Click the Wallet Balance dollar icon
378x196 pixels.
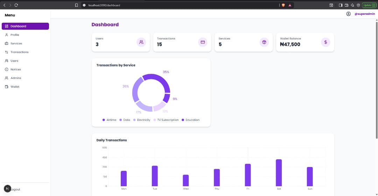[x=326, y=42]
